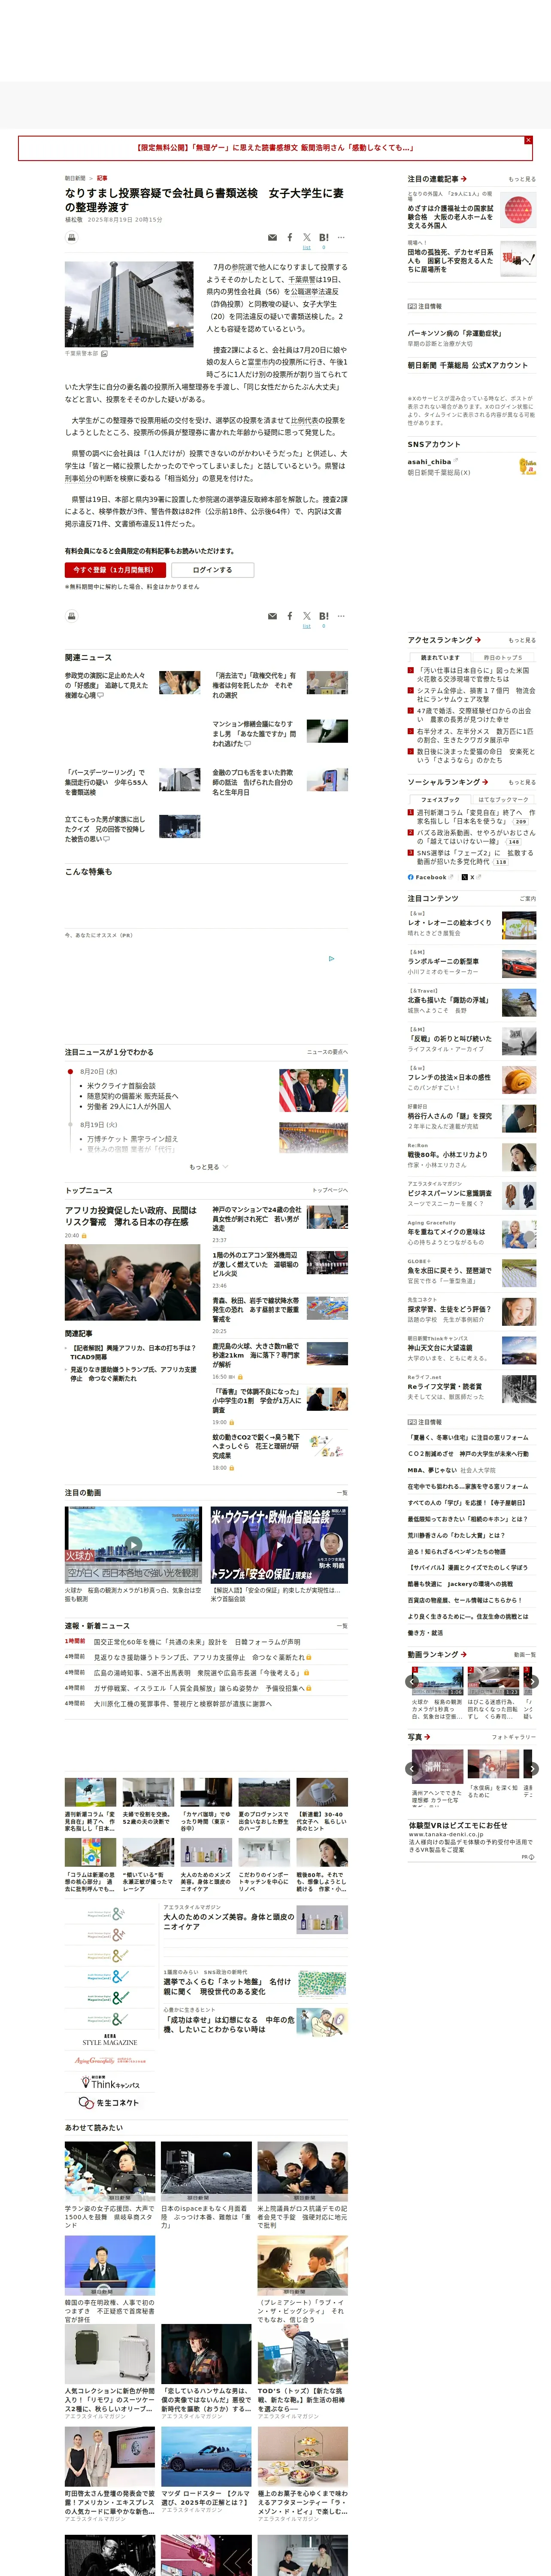Select the フェイスブック social ranking tab
This screenshot has width=551, height=2576.
[x=439, y=800]
